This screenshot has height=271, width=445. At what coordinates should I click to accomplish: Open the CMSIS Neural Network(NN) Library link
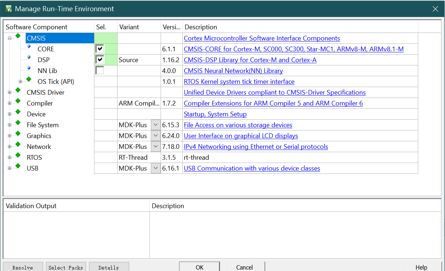click(x=233, y=70)
